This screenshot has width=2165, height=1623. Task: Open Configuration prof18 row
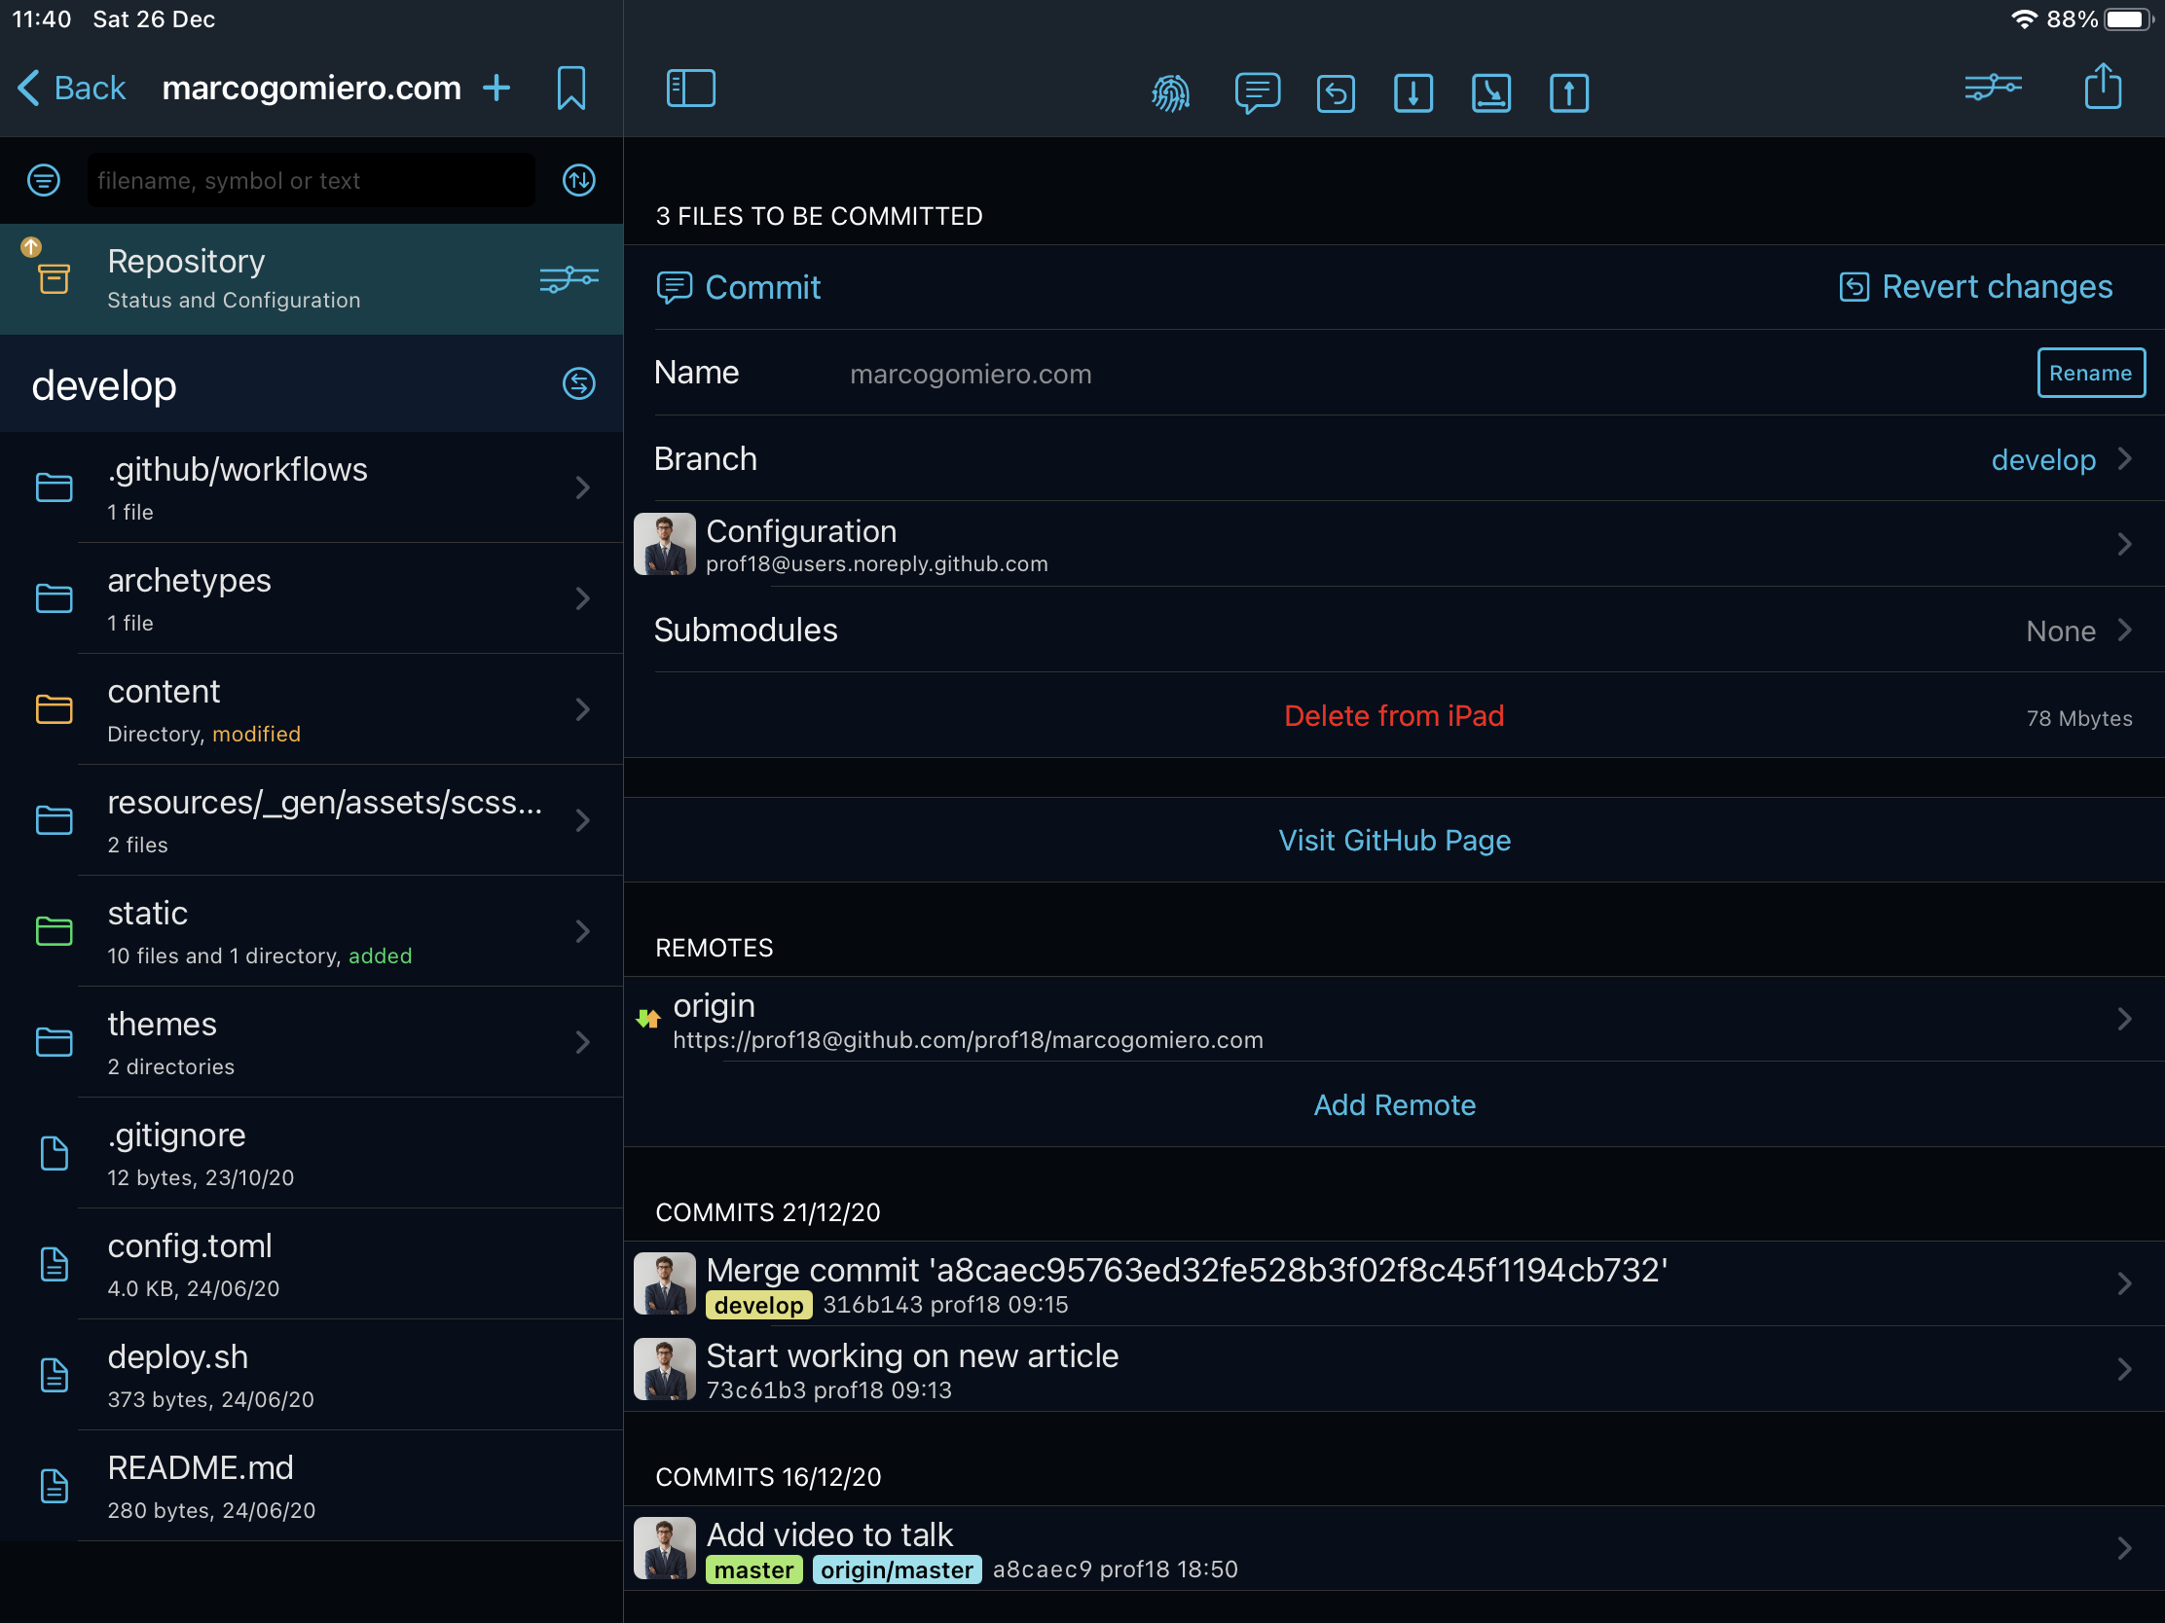click(x=1394, y=544)
